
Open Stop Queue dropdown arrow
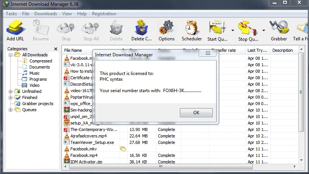264,30
